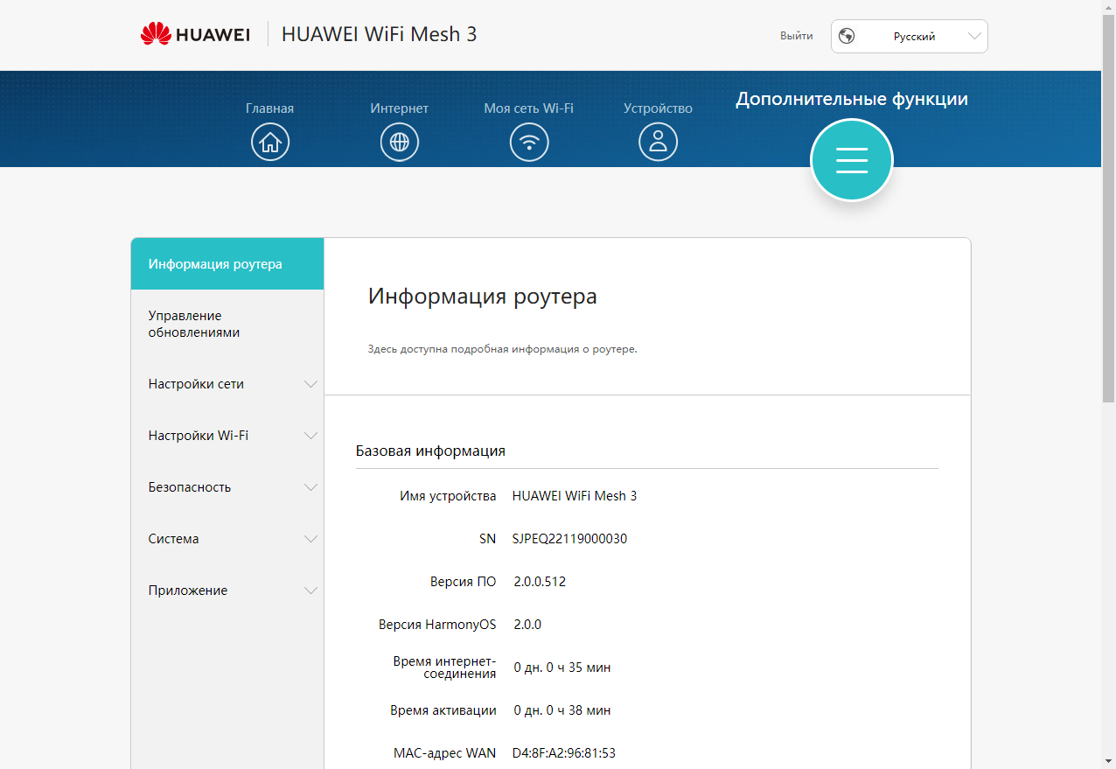Open Приложение menu item
The height and width of the screenshot is (769, 1116).
click(227, 591)
